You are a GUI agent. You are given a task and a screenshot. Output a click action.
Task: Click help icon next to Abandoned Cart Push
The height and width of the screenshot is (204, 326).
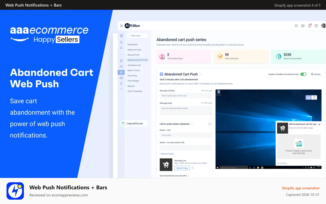click(200, 74)
